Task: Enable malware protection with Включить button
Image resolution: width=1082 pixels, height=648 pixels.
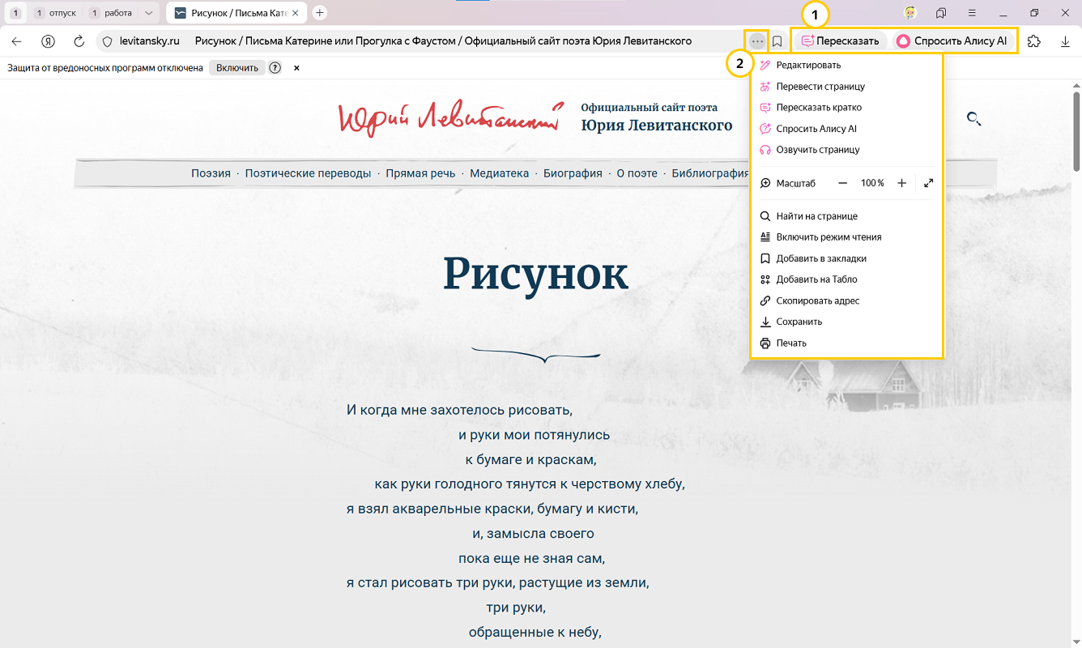Action: 236,68
